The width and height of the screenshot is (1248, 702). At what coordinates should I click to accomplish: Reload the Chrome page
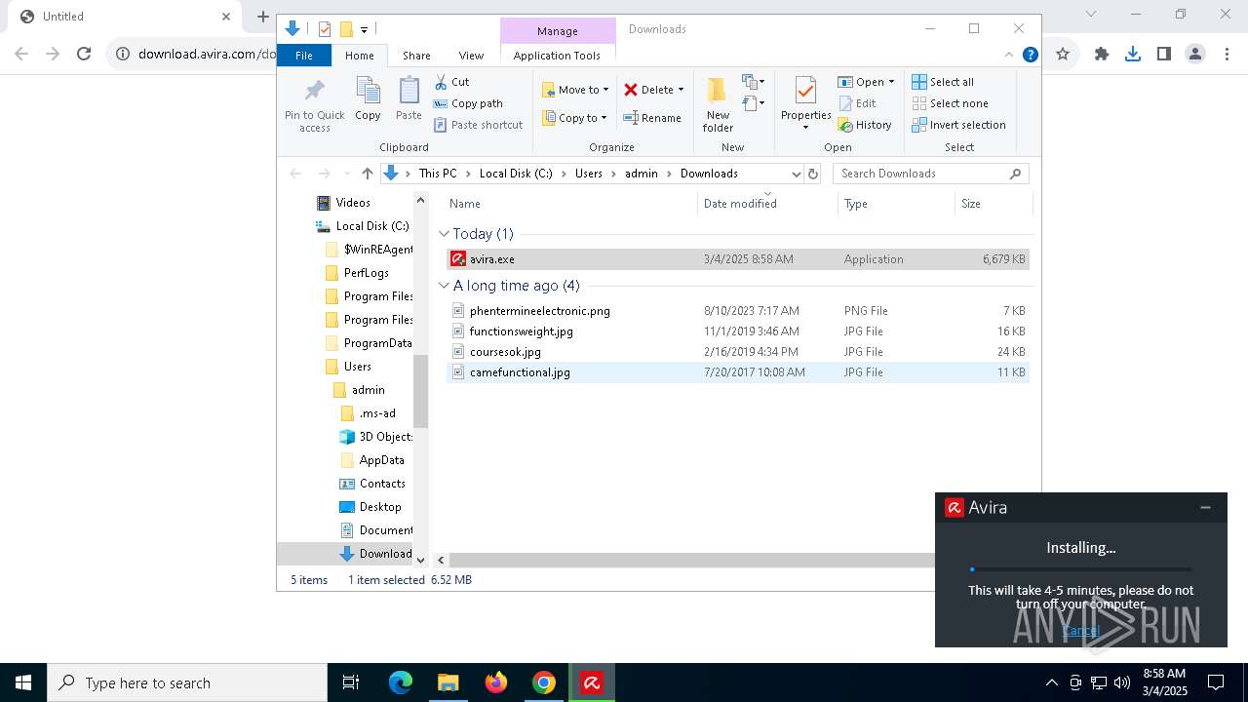(x=84, y=54)
